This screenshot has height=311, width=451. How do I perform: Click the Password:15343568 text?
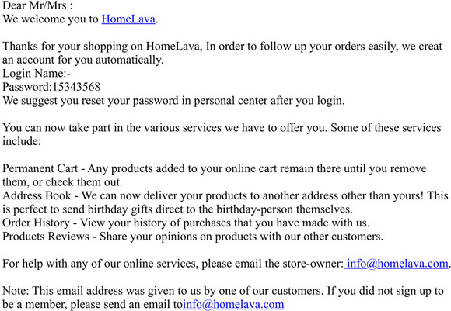pos(51,87)
